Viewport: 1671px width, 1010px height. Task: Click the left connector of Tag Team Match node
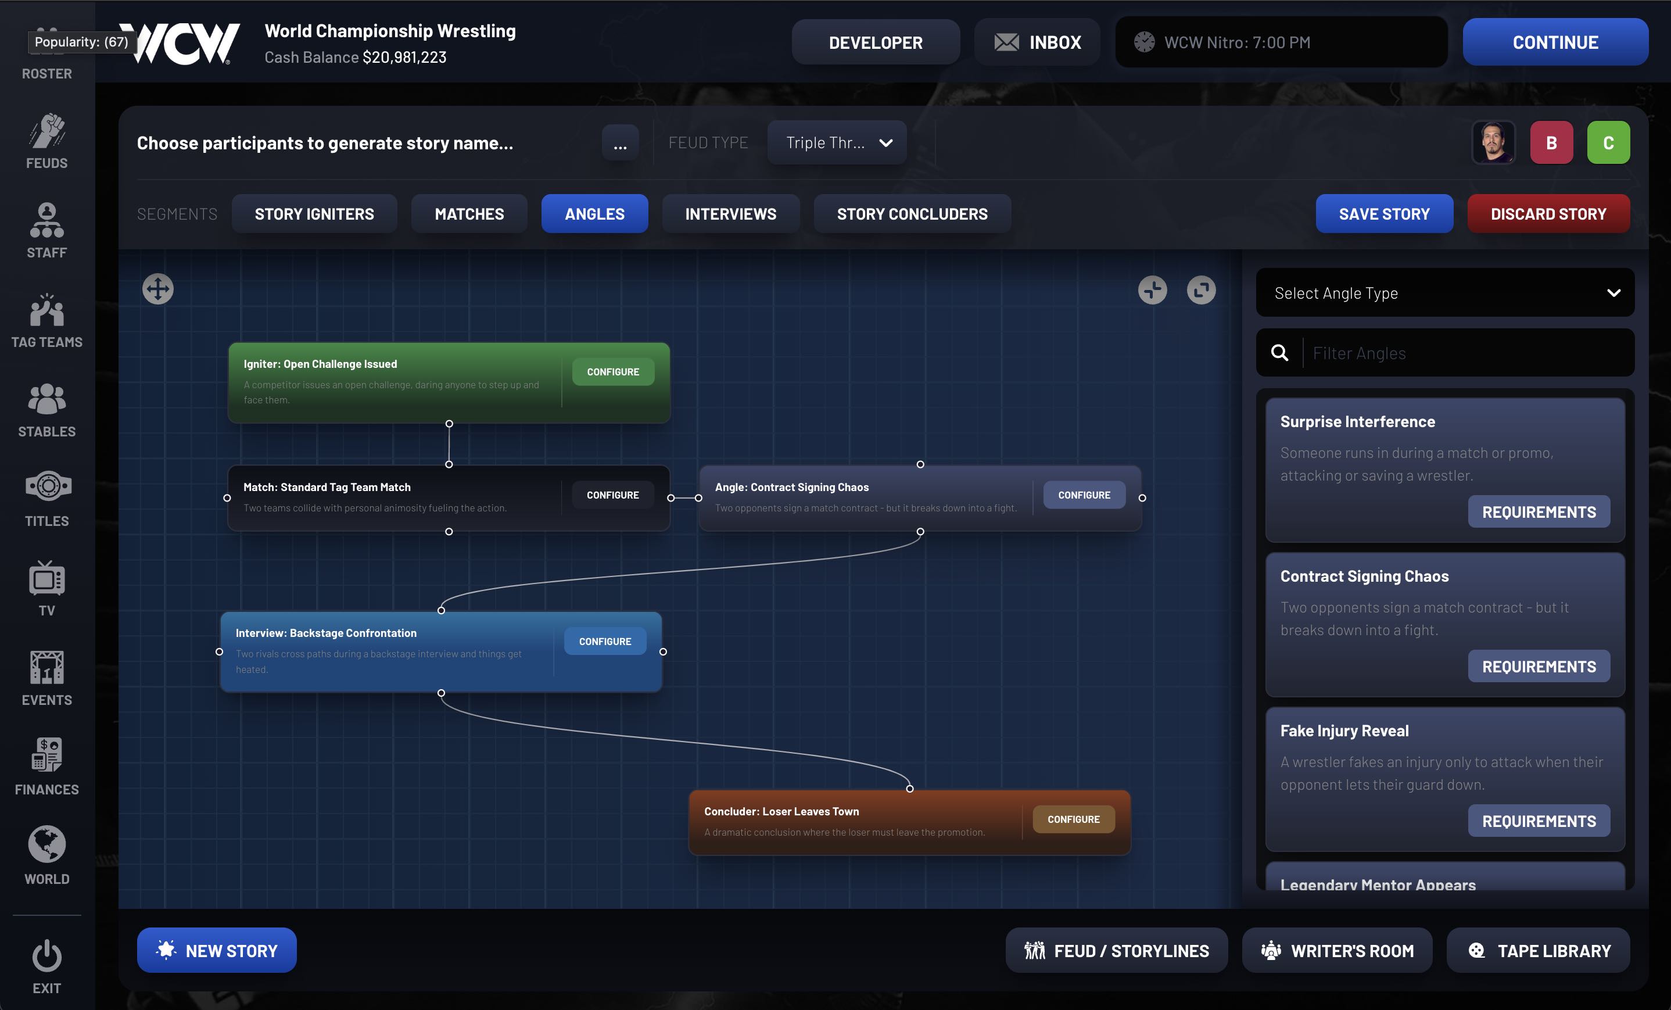click(227, 498)
